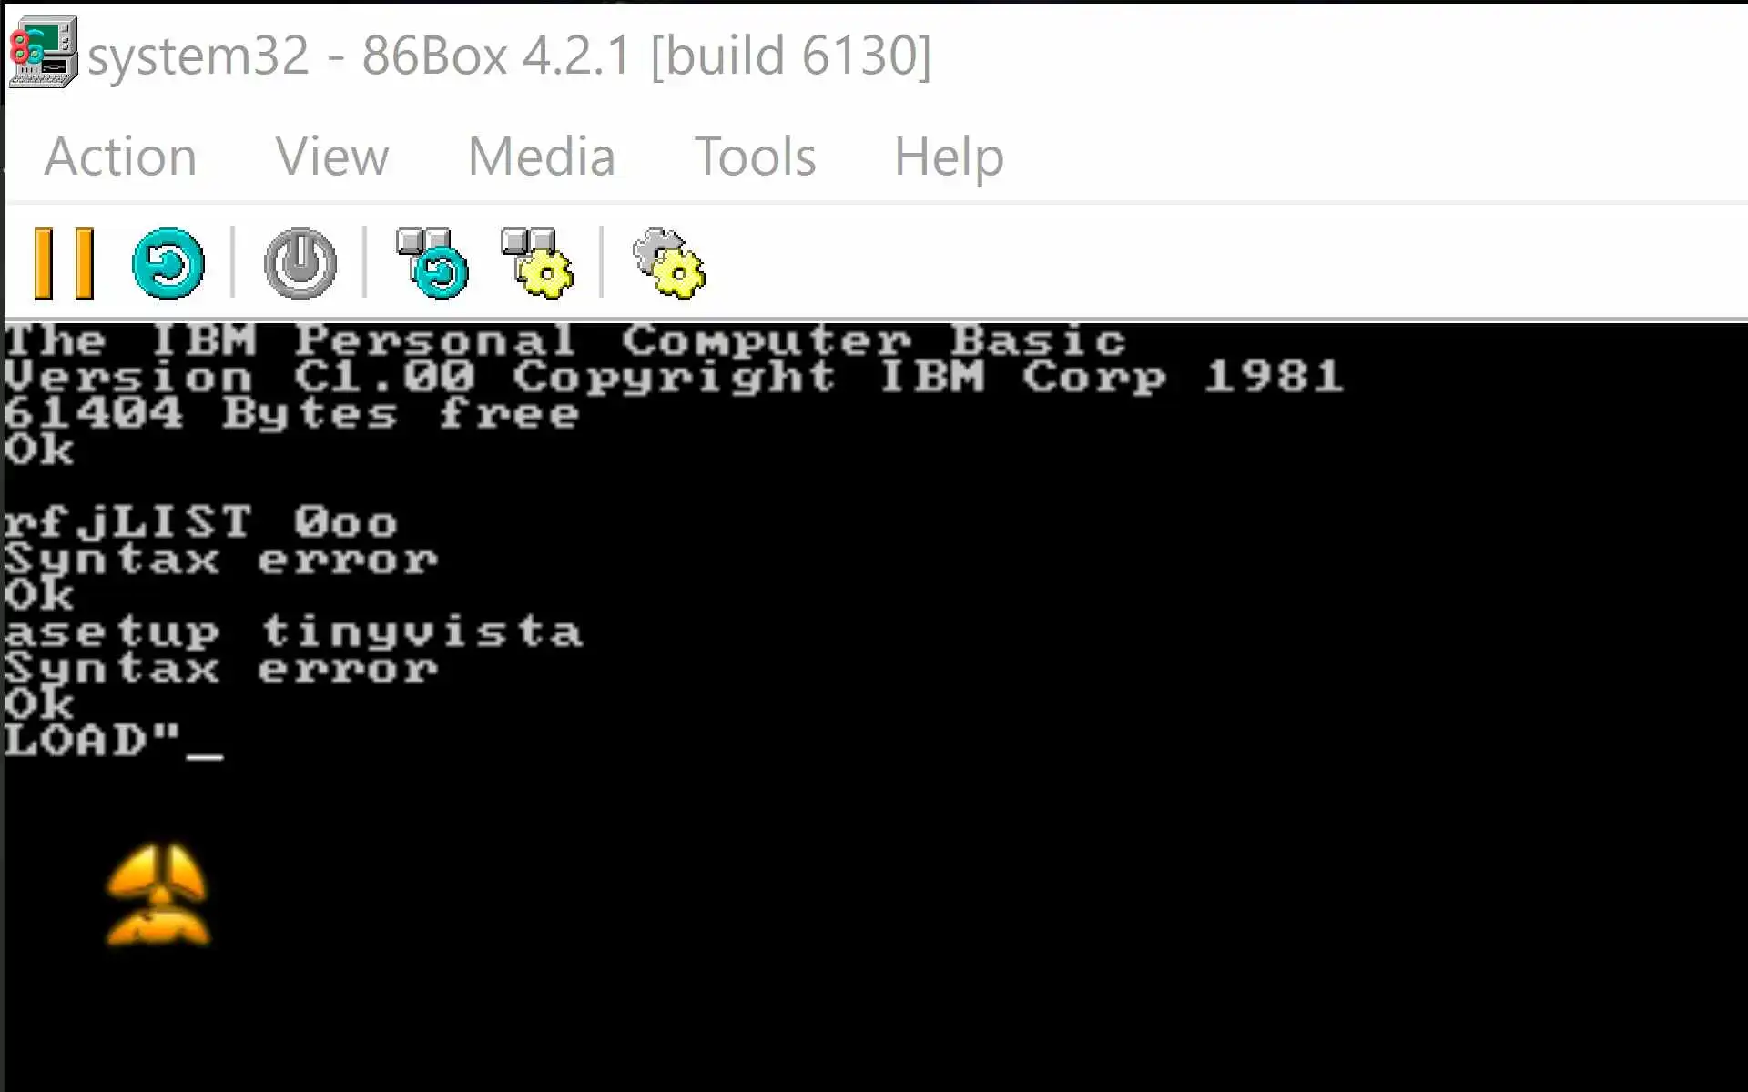Click the LOAD" prompt line in BASIC

[113, 740]
